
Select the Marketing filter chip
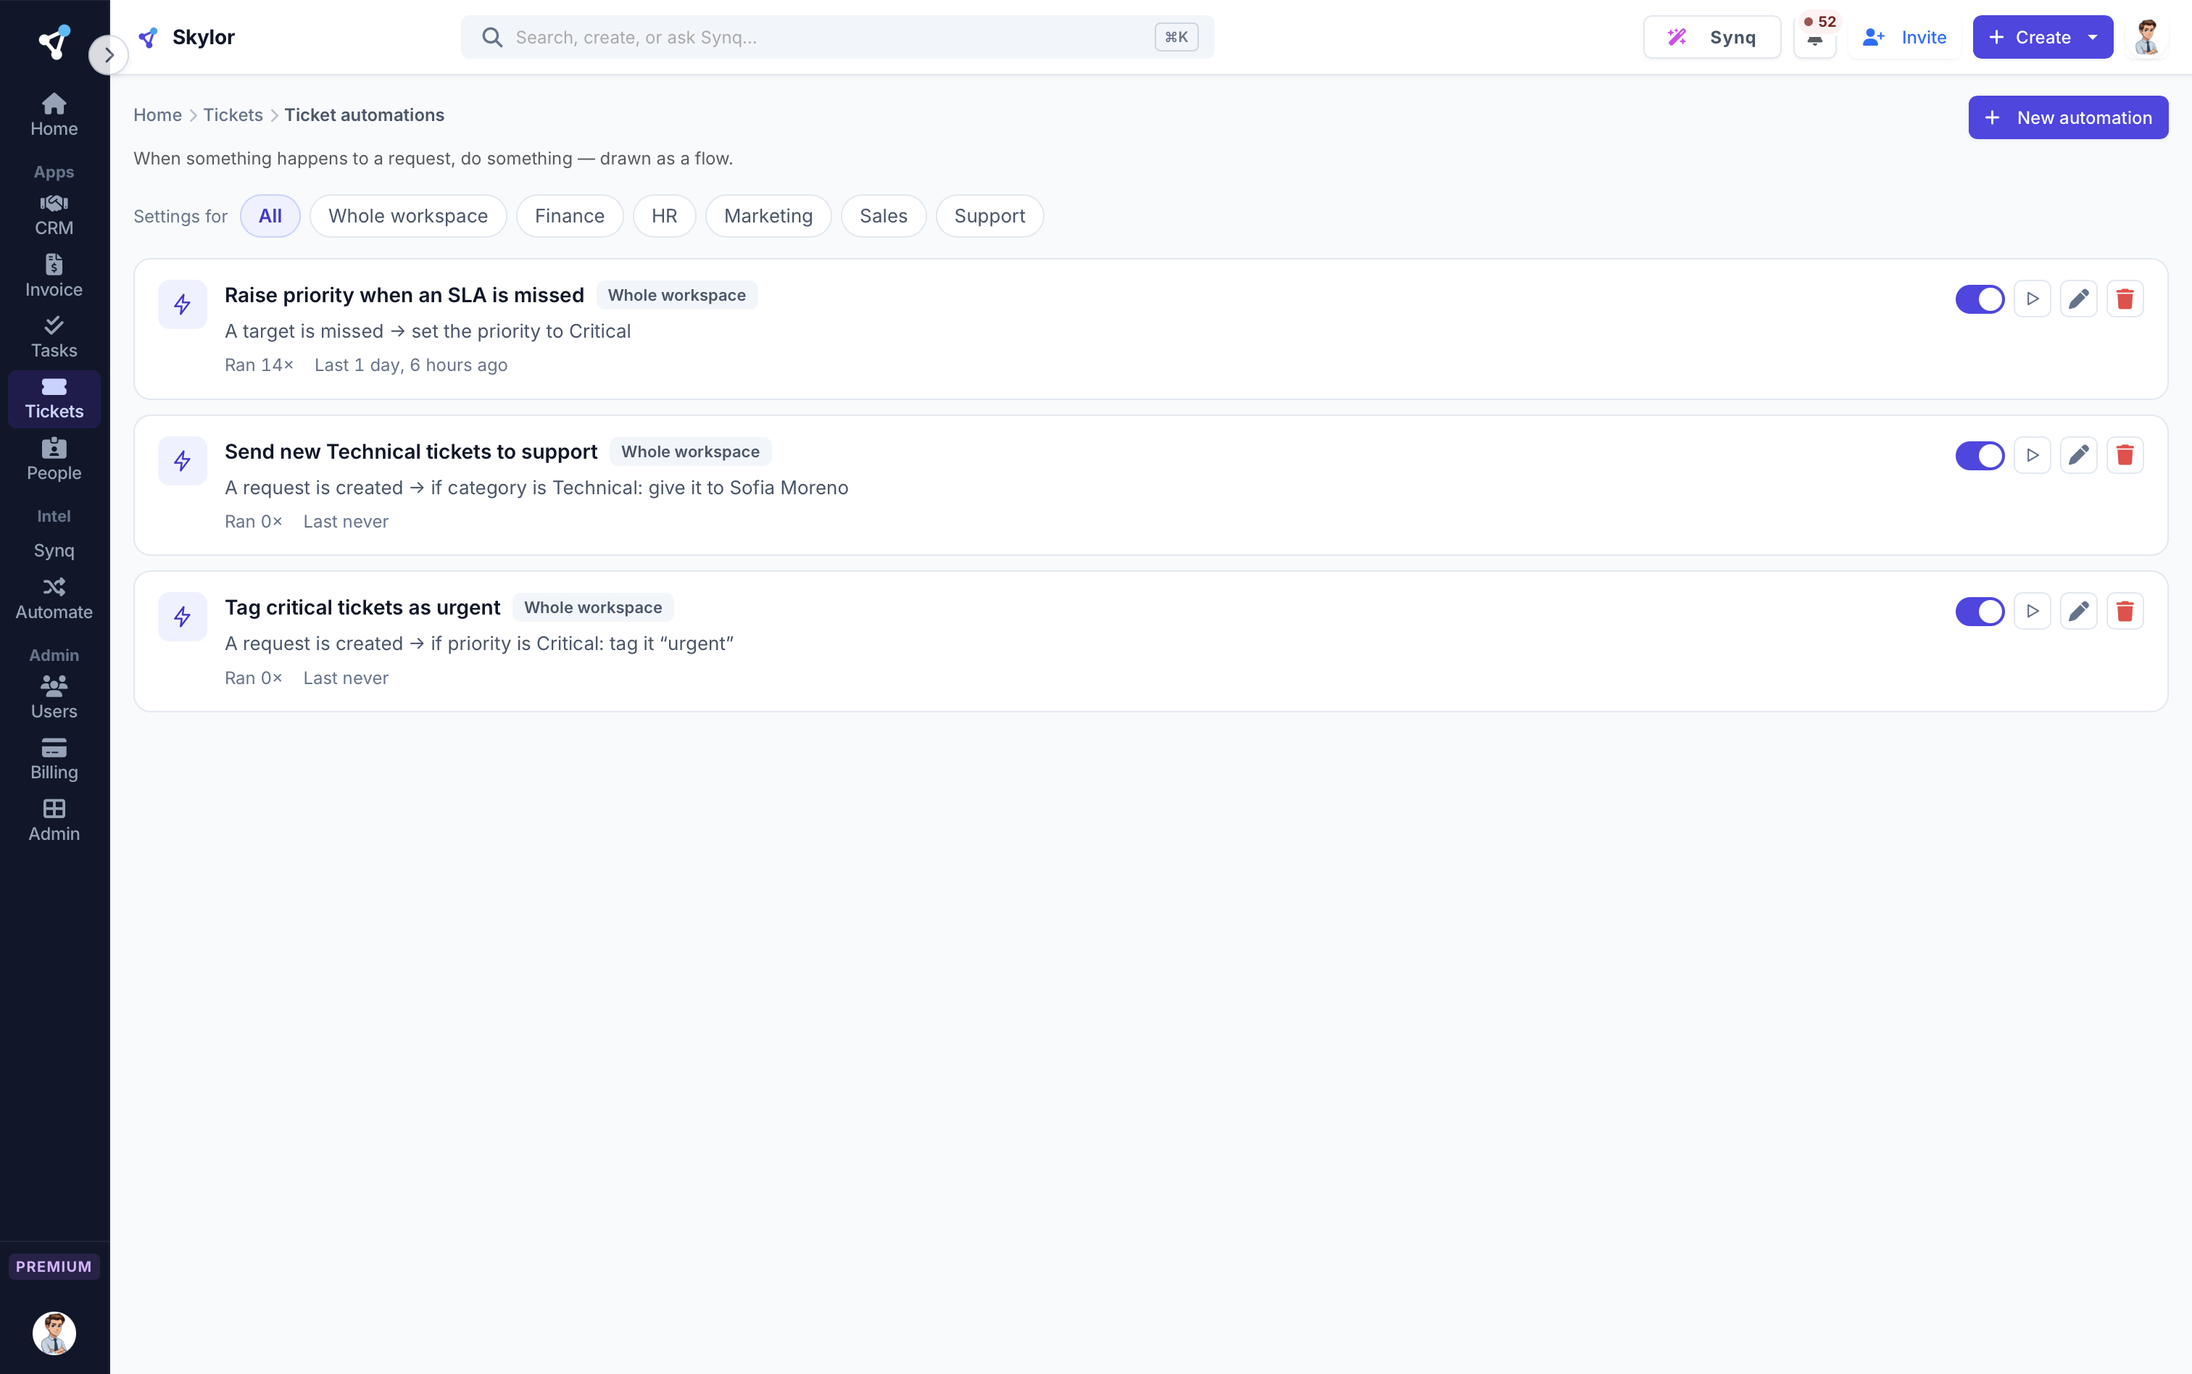pyautogui.click(x=768, y=216)
